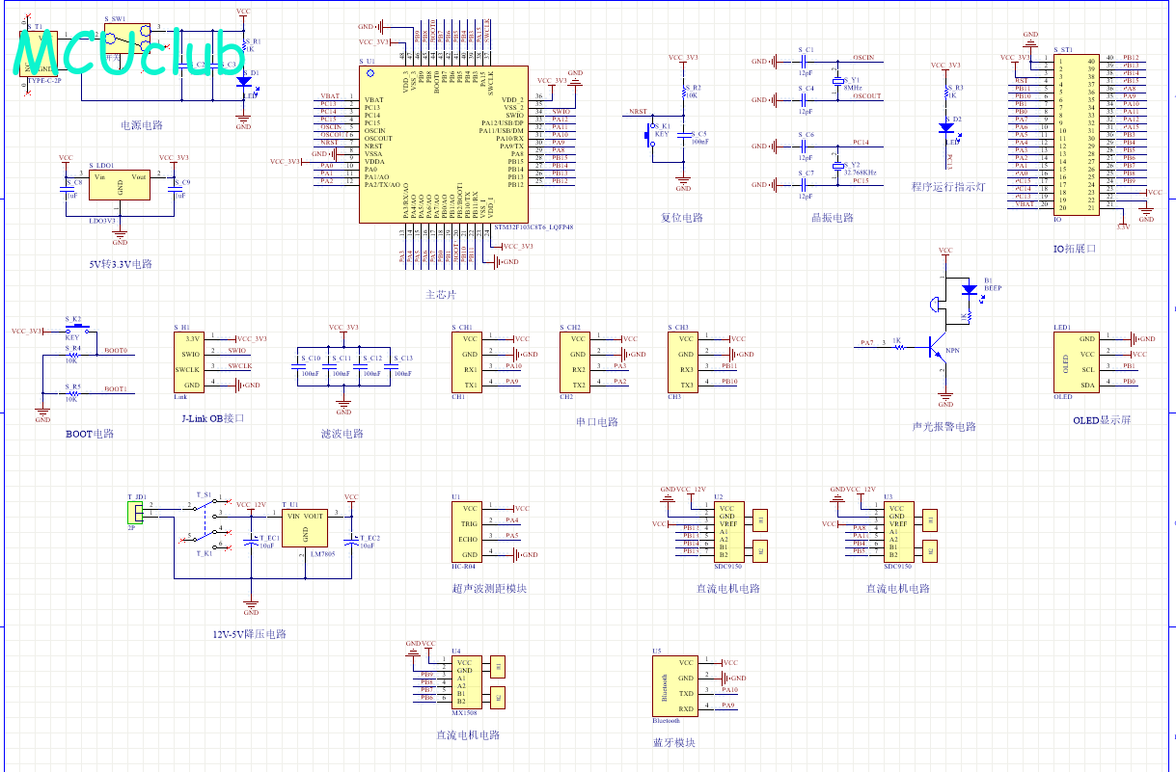The width and height of the screenshot is (1176, 772).
Task: Click the 8MHz crystal S_Y1
Action: coord(838,82)
